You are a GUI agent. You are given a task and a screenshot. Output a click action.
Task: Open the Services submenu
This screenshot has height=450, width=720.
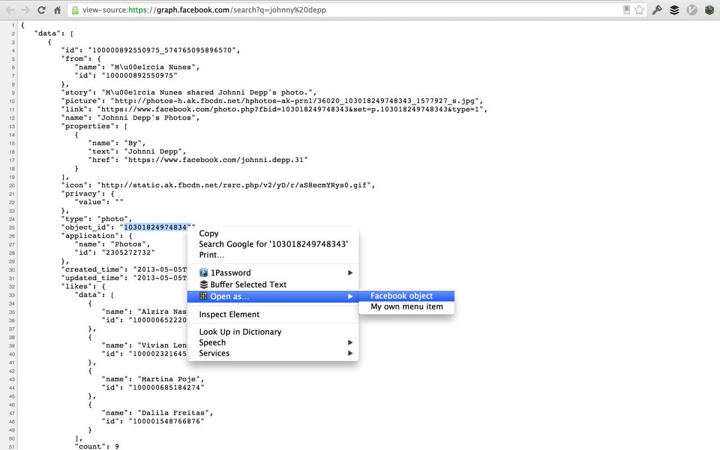click(273, 353)
